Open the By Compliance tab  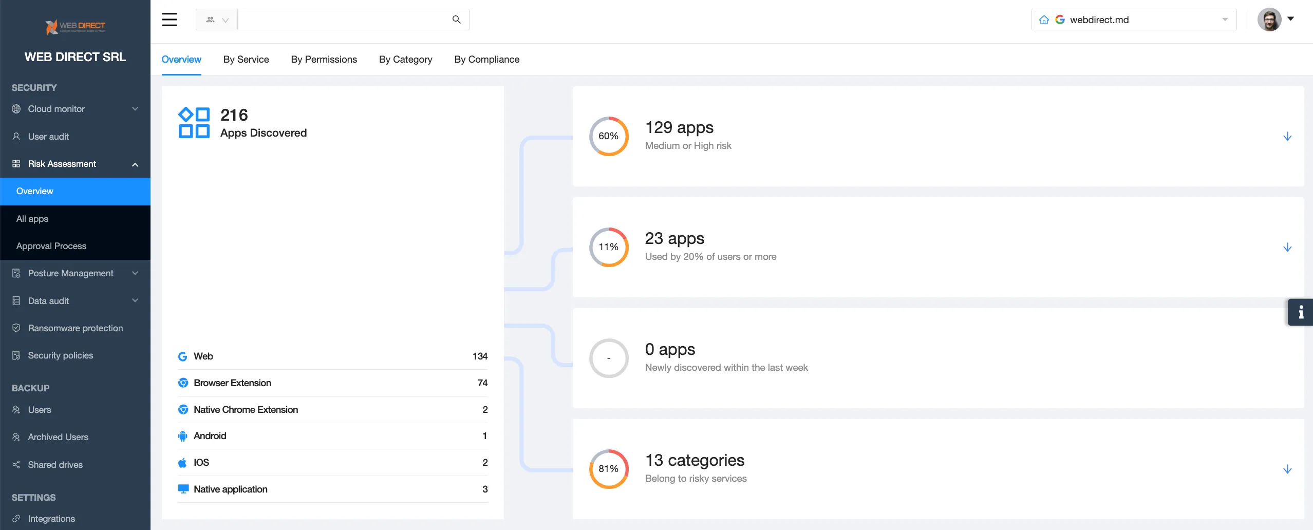[x=486, y=60]
